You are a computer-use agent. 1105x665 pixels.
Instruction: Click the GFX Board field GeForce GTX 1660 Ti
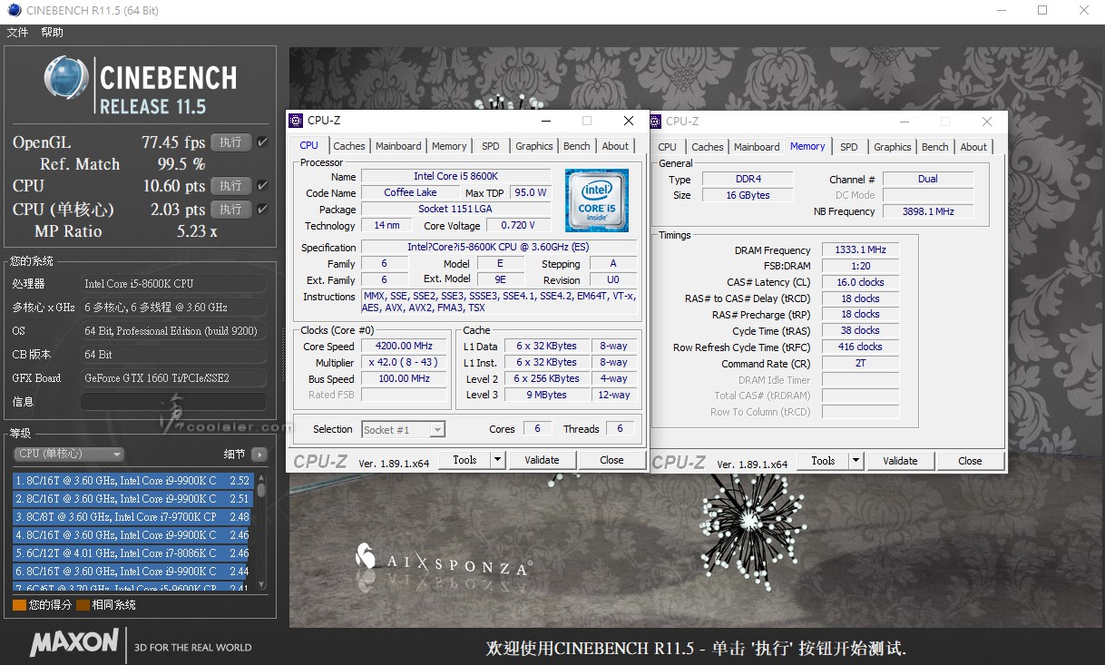click(x=174, y=377)
